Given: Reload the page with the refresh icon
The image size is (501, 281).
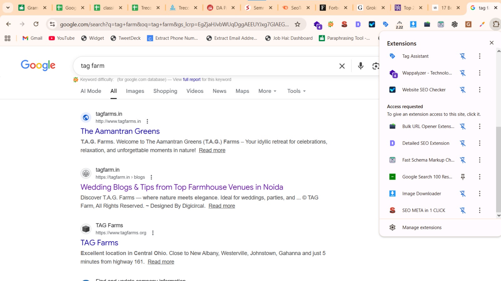Looking at the screenshot, I should pos(36,24).
